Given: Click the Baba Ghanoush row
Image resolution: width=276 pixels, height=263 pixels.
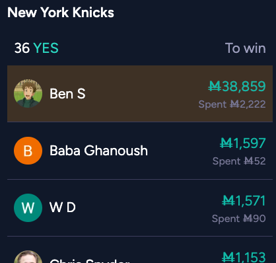Looking at the screenshot, I should point(140,151).
